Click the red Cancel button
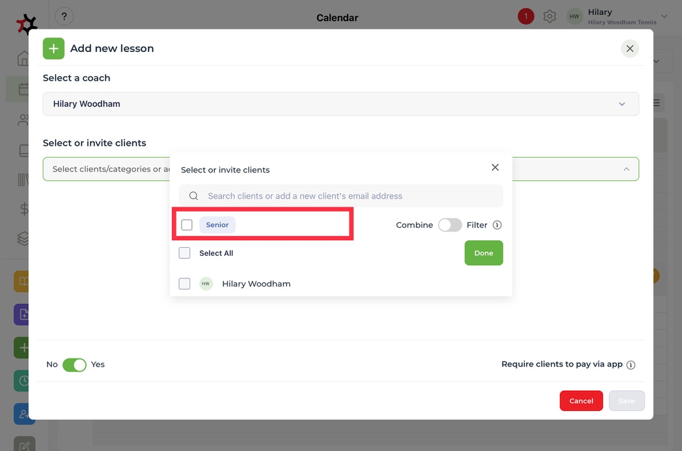The image size is (682, 451). [x=581, y=401]
